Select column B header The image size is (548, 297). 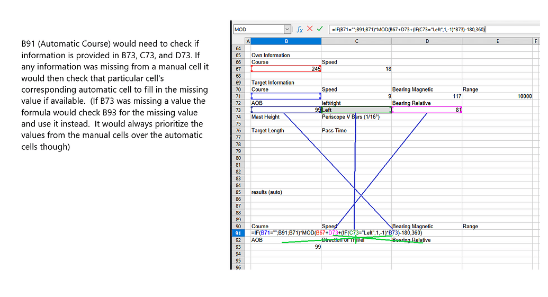286,41
